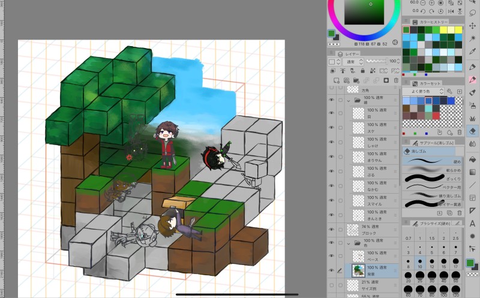Select the Decoration grass tool
Viewport: 480px width, 298px height.
472,118
